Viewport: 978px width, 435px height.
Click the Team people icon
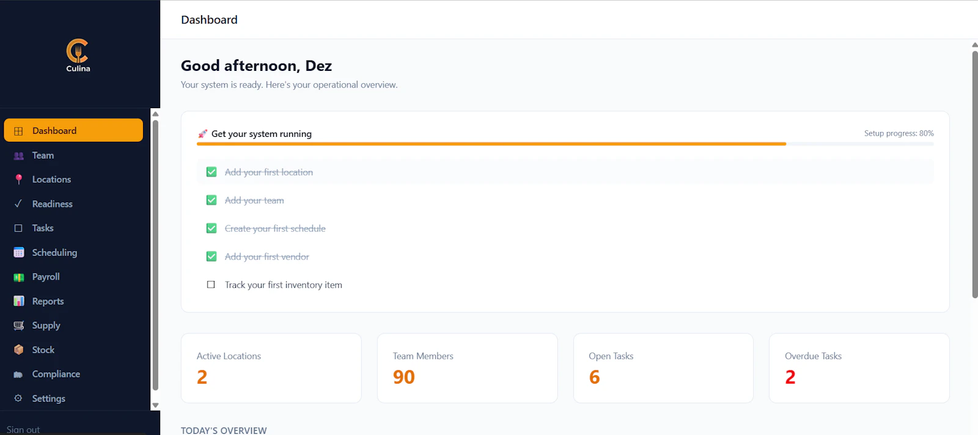pos(18,156)
